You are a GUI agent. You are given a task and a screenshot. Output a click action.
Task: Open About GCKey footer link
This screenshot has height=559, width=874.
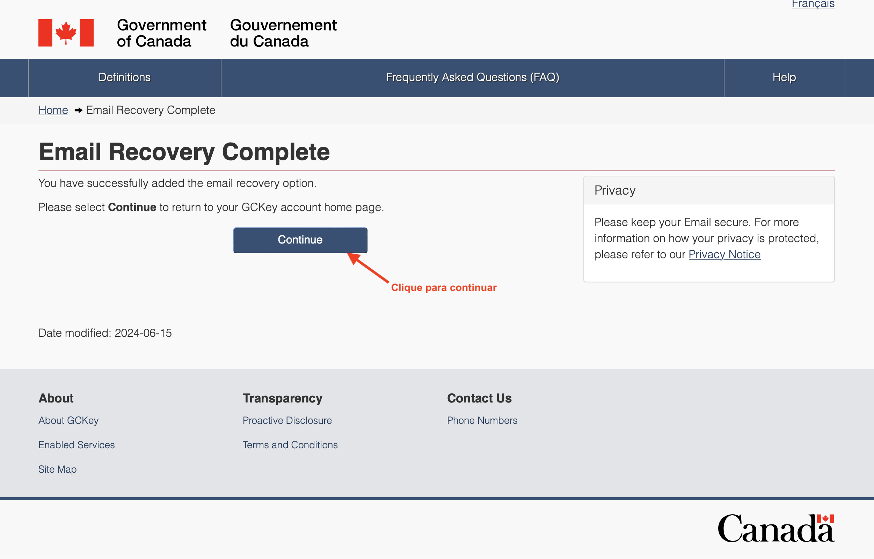(x=68, y=420)
